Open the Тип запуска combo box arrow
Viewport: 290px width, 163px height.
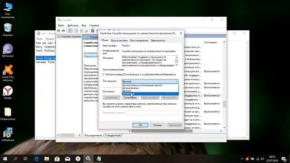point(176,81)
